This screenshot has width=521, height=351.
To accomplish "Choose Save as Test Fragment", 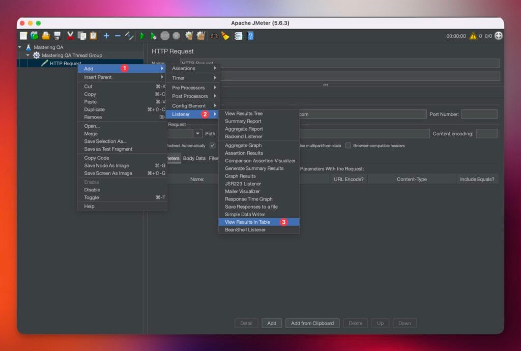I will [122, 149].
